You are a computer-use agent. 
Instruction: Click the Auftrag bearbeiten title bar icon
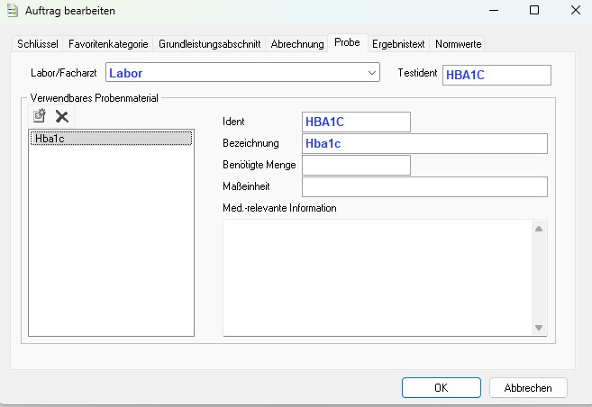pyautogui.click(x=12, y=11)
